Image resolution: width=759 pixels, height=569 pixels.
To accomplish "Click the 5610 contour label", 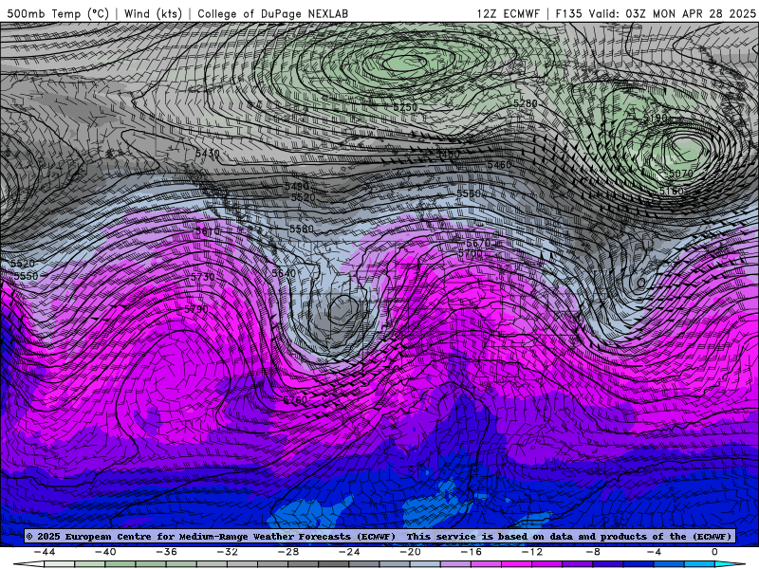I will click(207, 231).
